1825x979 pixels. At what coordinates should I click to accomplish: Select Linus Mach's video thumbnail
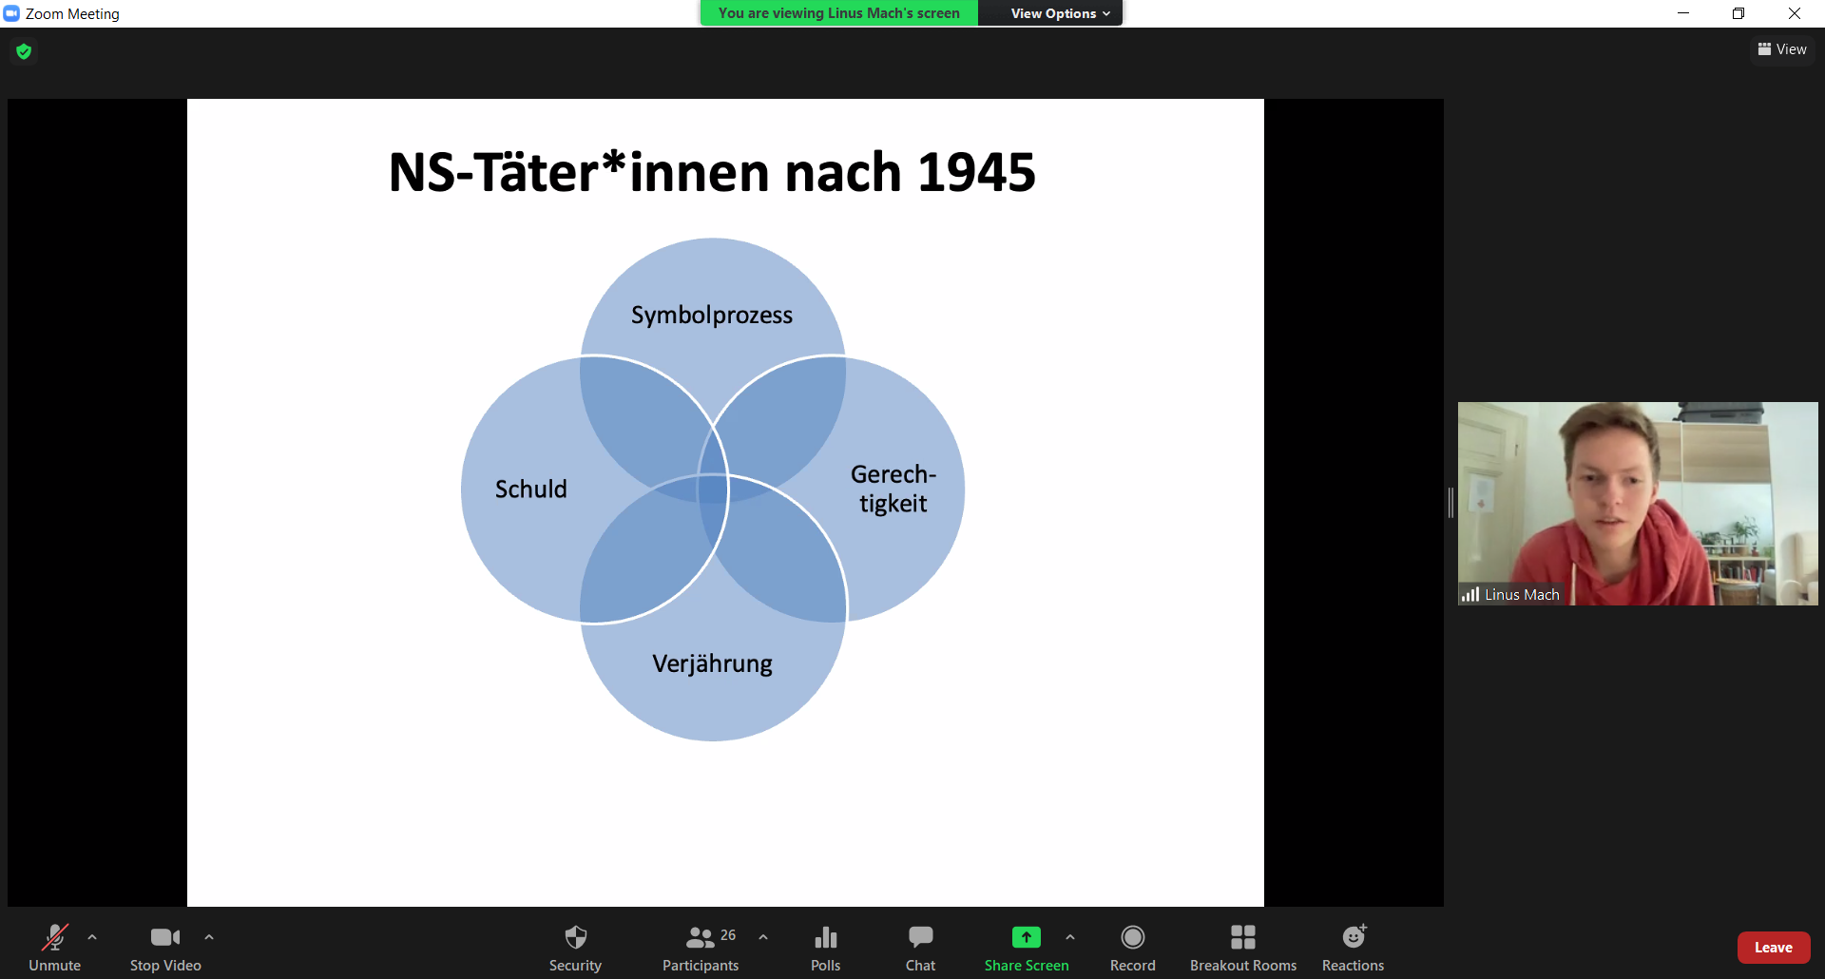(1637, 503)
